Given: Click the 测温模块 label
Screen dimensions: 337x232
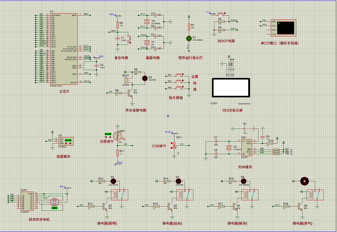Looking at the screenshot, I should click(x=63, y=156).
